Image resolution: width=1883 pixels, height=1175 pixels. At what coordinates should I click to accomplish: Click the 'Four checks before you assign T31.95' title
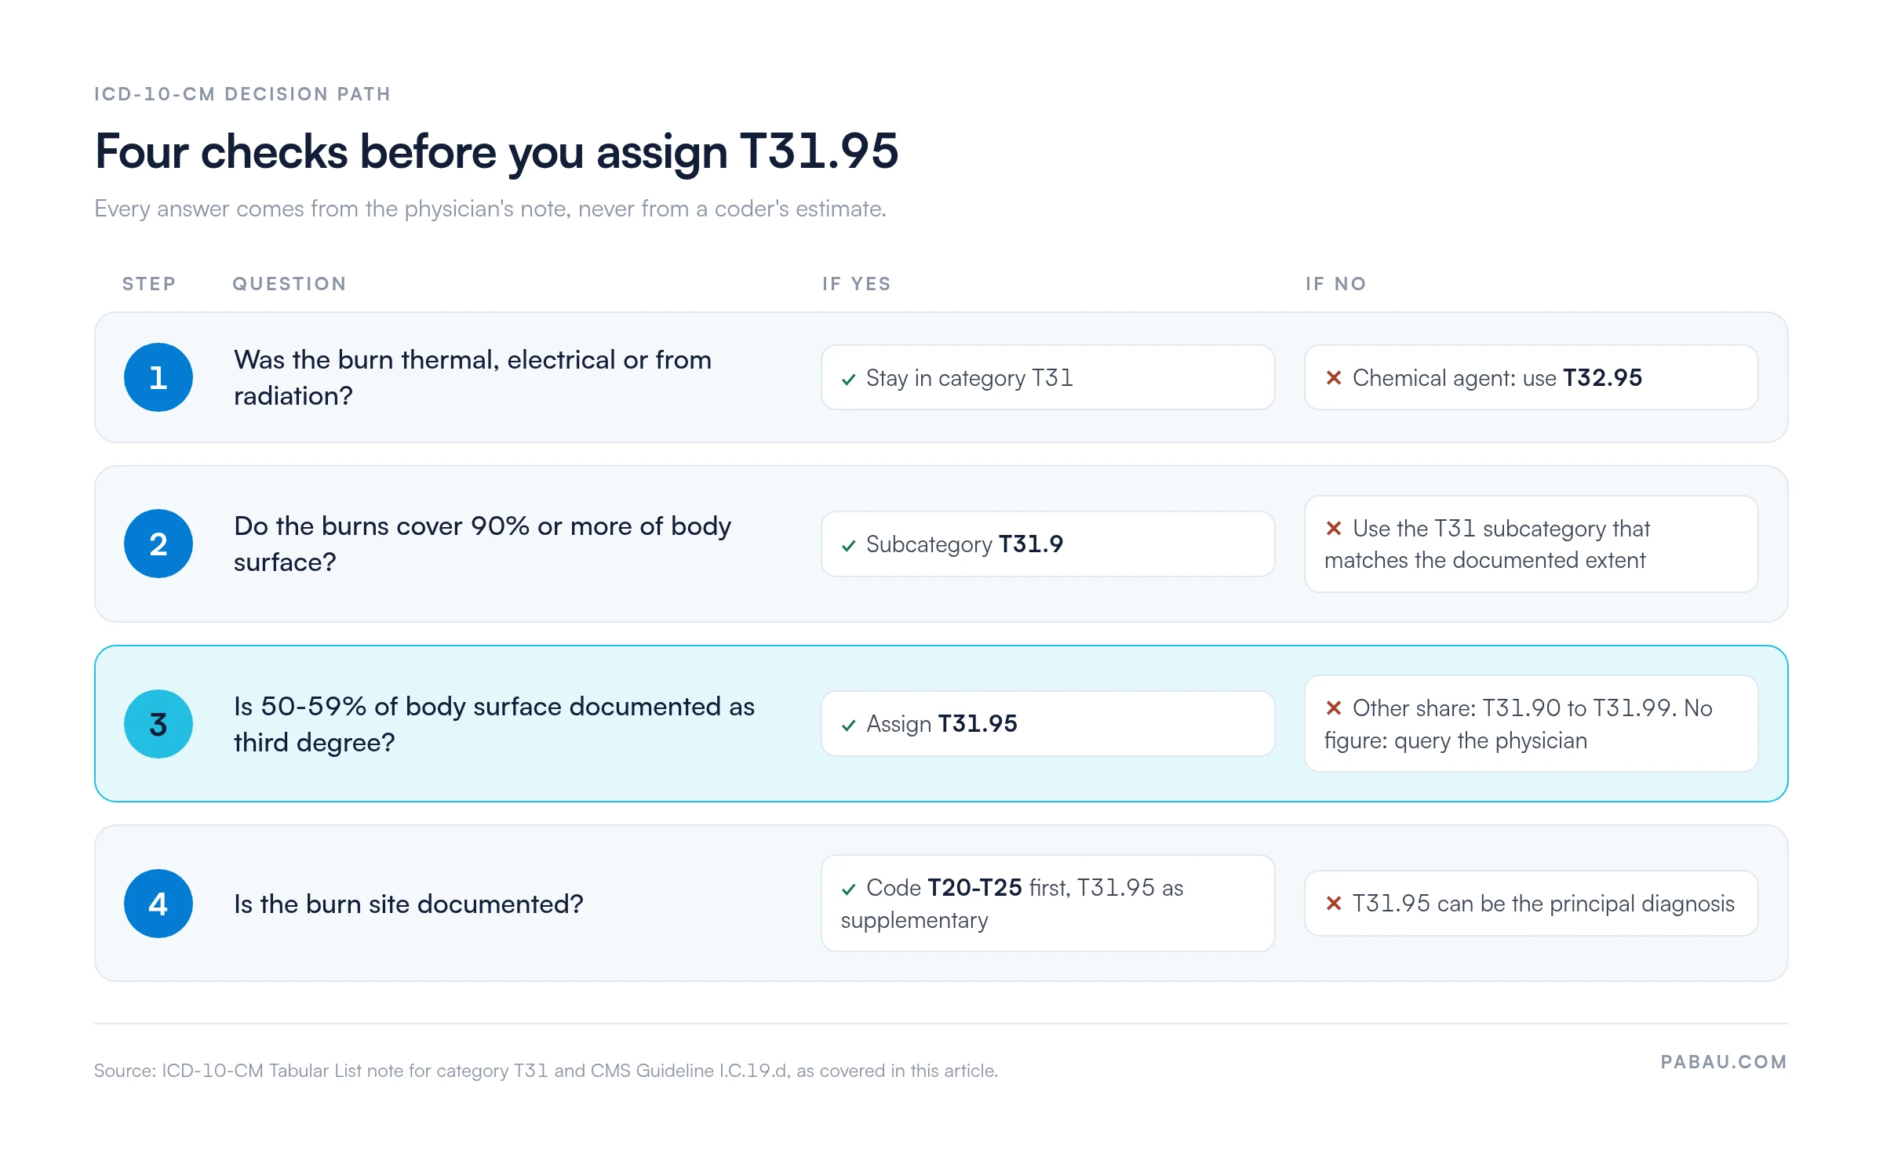coord(496,151)
